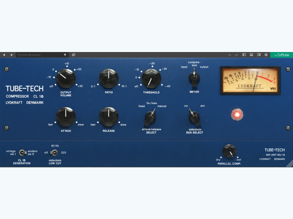This screenshot has height=219, width=293.
Task: Click the 80 Hz low cut label
Action: (55, 146)
